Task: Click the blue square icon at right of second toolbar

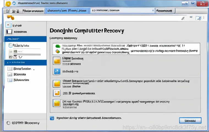Action: pos(198,18)
